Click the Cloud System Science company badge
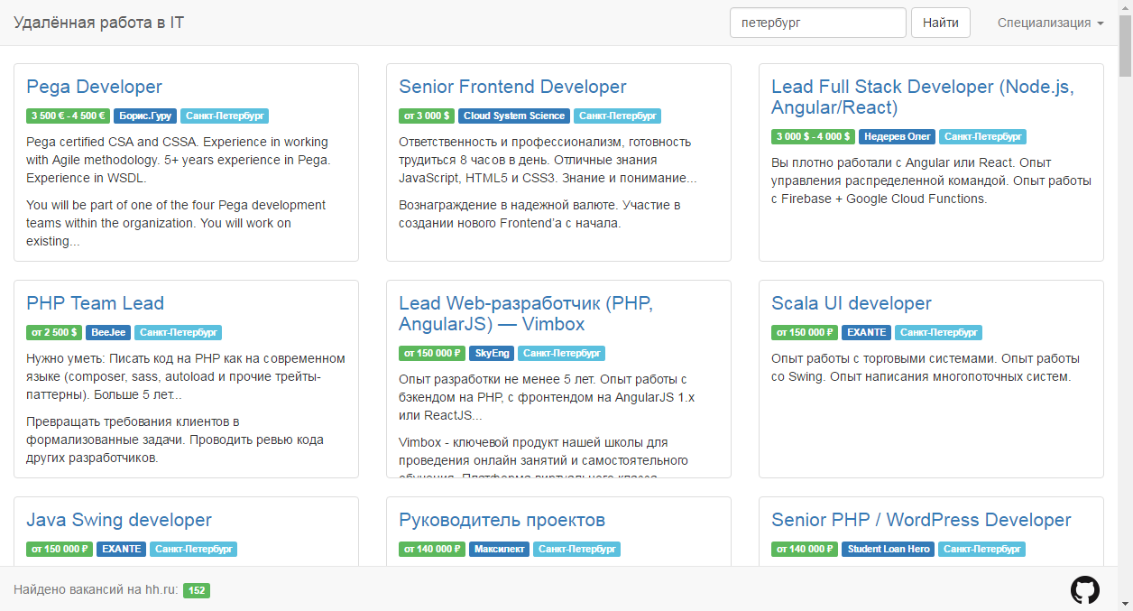This screenshot has width=1133, height=611. coord(514,116)
